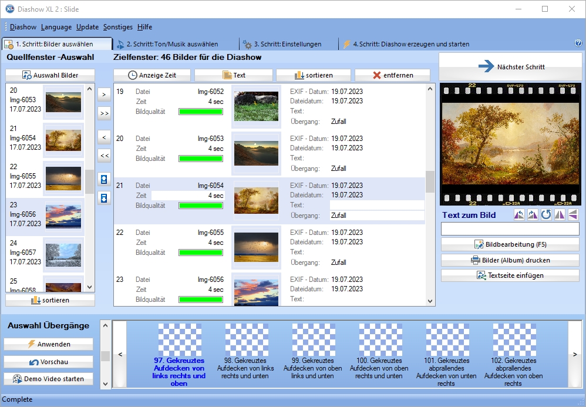Click the entfernen button
Screen dimensions: 586x407
(392, 75)
